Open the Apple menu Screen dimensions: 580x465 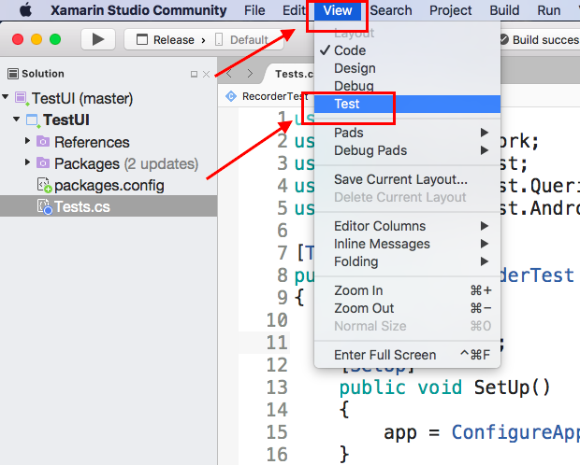coord(25,10)
